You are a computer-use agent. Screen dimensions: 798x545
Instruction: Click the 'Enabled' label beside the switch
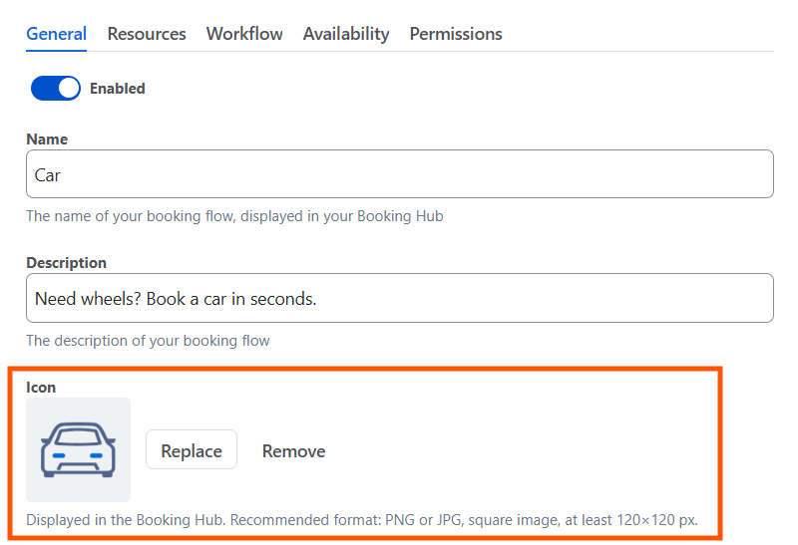click(118, 89)
